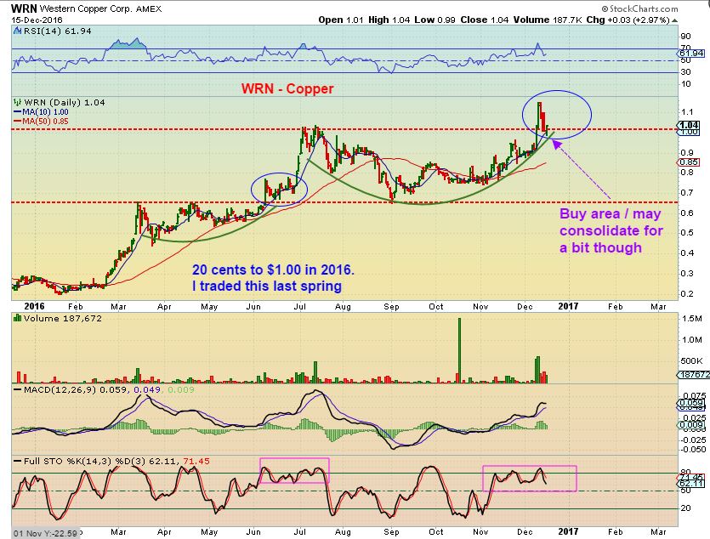The image size is (710, 539).
Task: Click the 187672 tag on the volume axis
Action: pos(693,375)
